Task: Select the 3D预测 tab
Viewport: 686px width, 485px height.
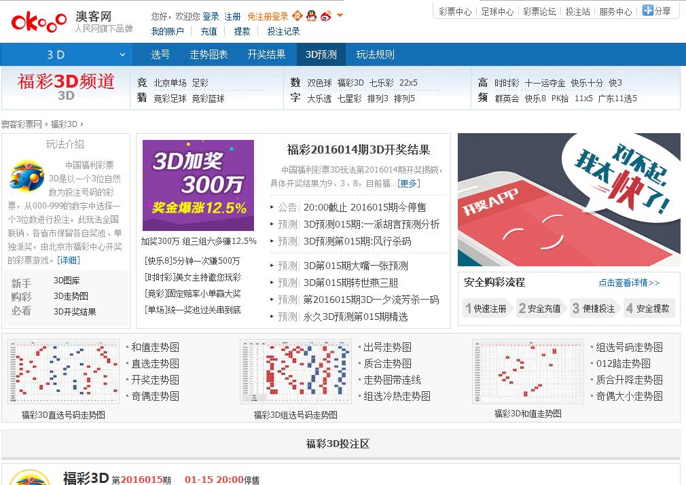Action: tap(321, 55)
